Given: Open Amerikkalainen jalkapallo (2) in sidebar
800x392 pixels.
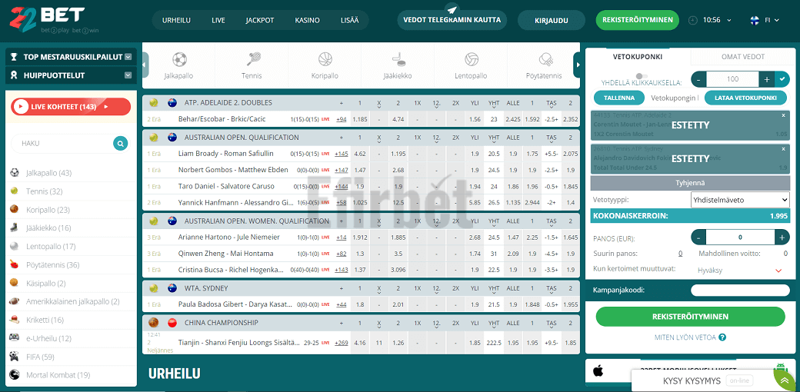Looking at the screenshot, I should 72,302.
